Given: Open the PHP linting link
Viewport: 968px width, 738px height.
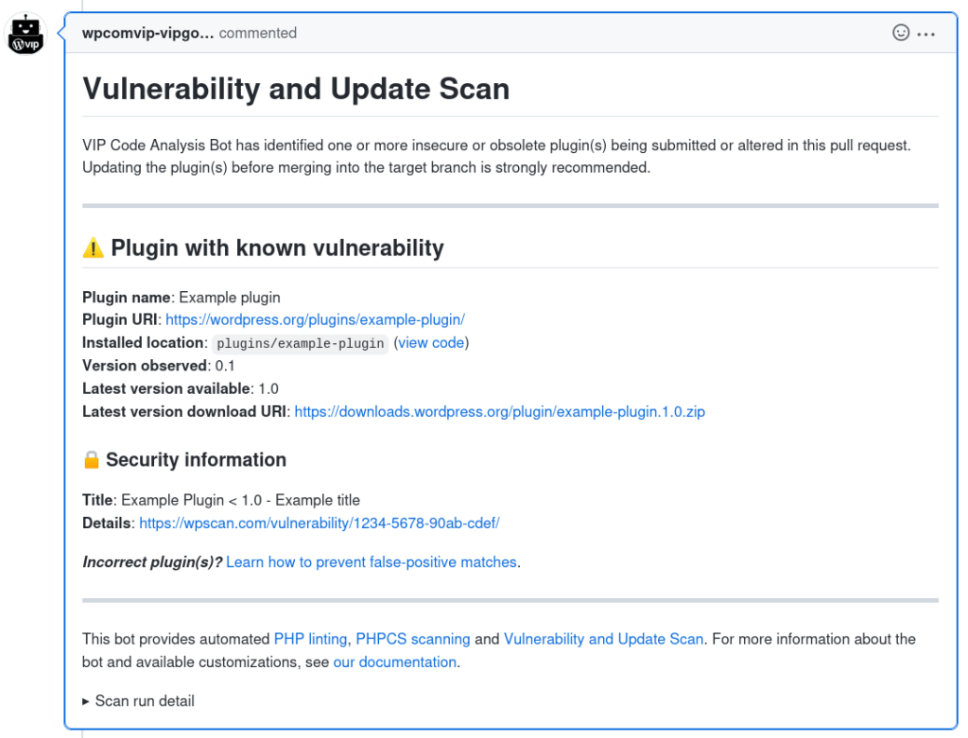Looking at the screenshot, I should 310,639.
